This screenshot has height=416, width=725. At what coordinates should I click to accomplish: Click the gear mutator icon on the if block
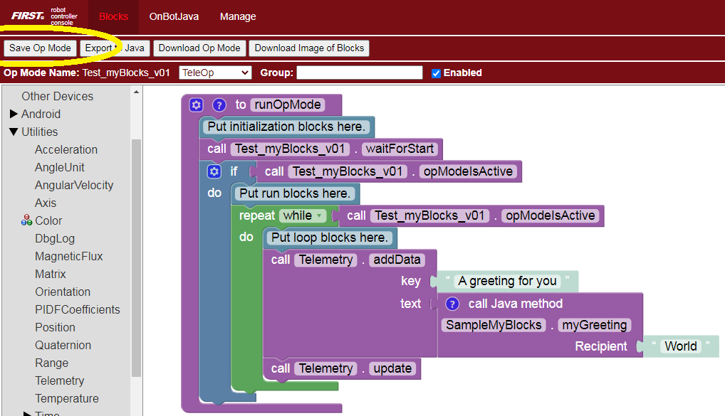tap(214, 171)
